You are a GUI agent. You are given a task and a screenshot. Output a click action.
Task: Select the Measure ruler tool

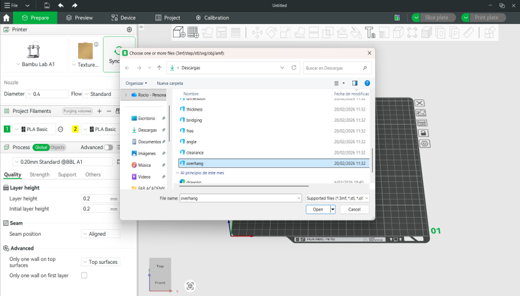tap(468, 32)
